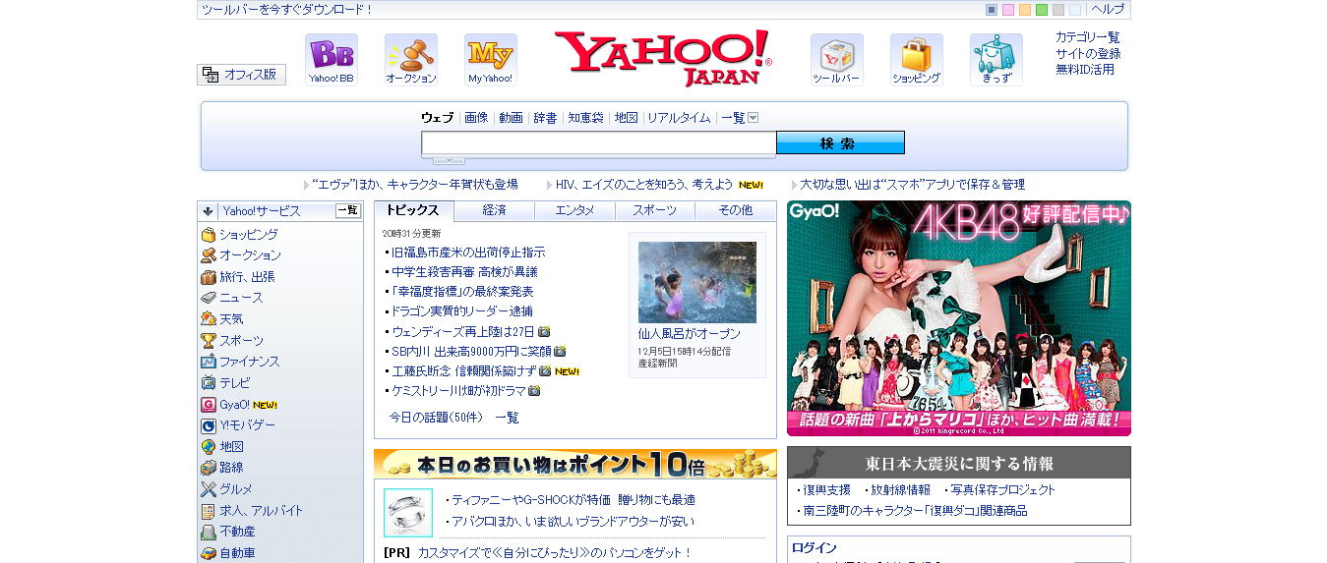Choose the green theme swatch
This screenshot has width=1327, height=563.
click(x=1042, y=10)
